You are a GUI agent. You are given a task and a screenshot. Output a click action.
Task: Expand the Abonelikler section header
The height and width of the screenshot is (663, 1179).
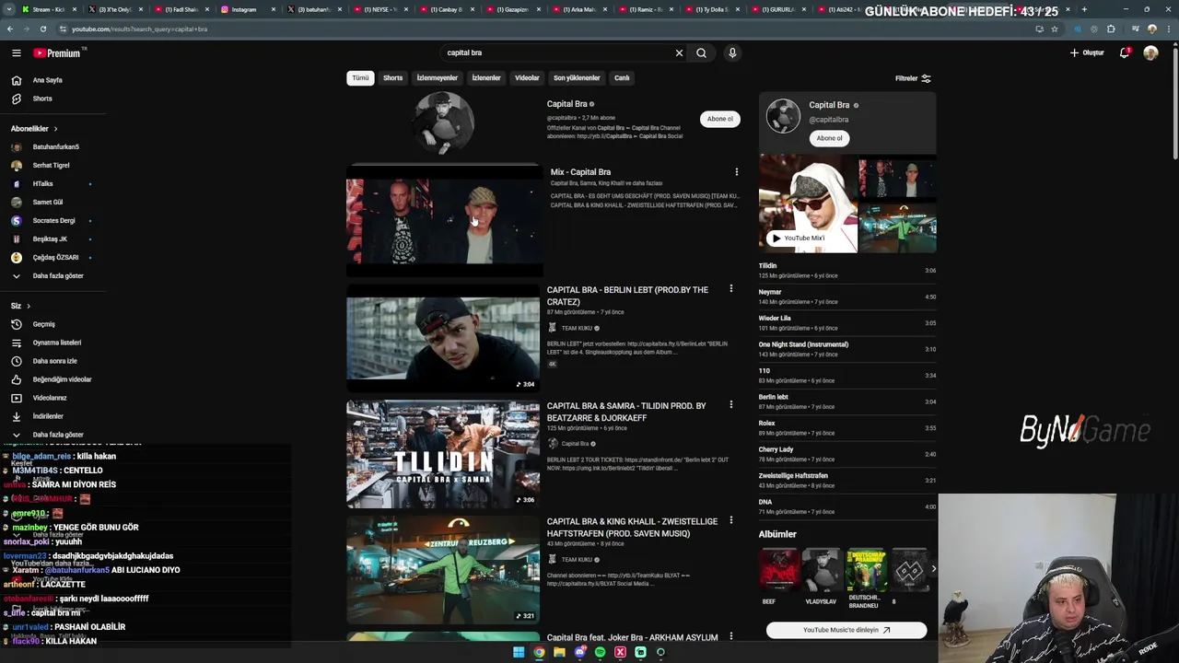pos(34,129)
